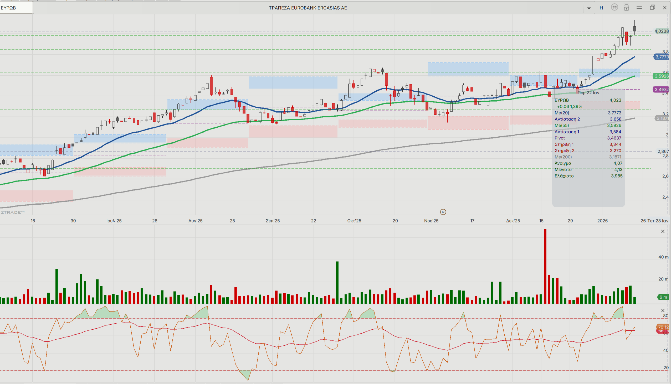This screenshot has width=671, height=384.
Task: Click the Με(20) row in data tooltip
Action: (588, 113)
